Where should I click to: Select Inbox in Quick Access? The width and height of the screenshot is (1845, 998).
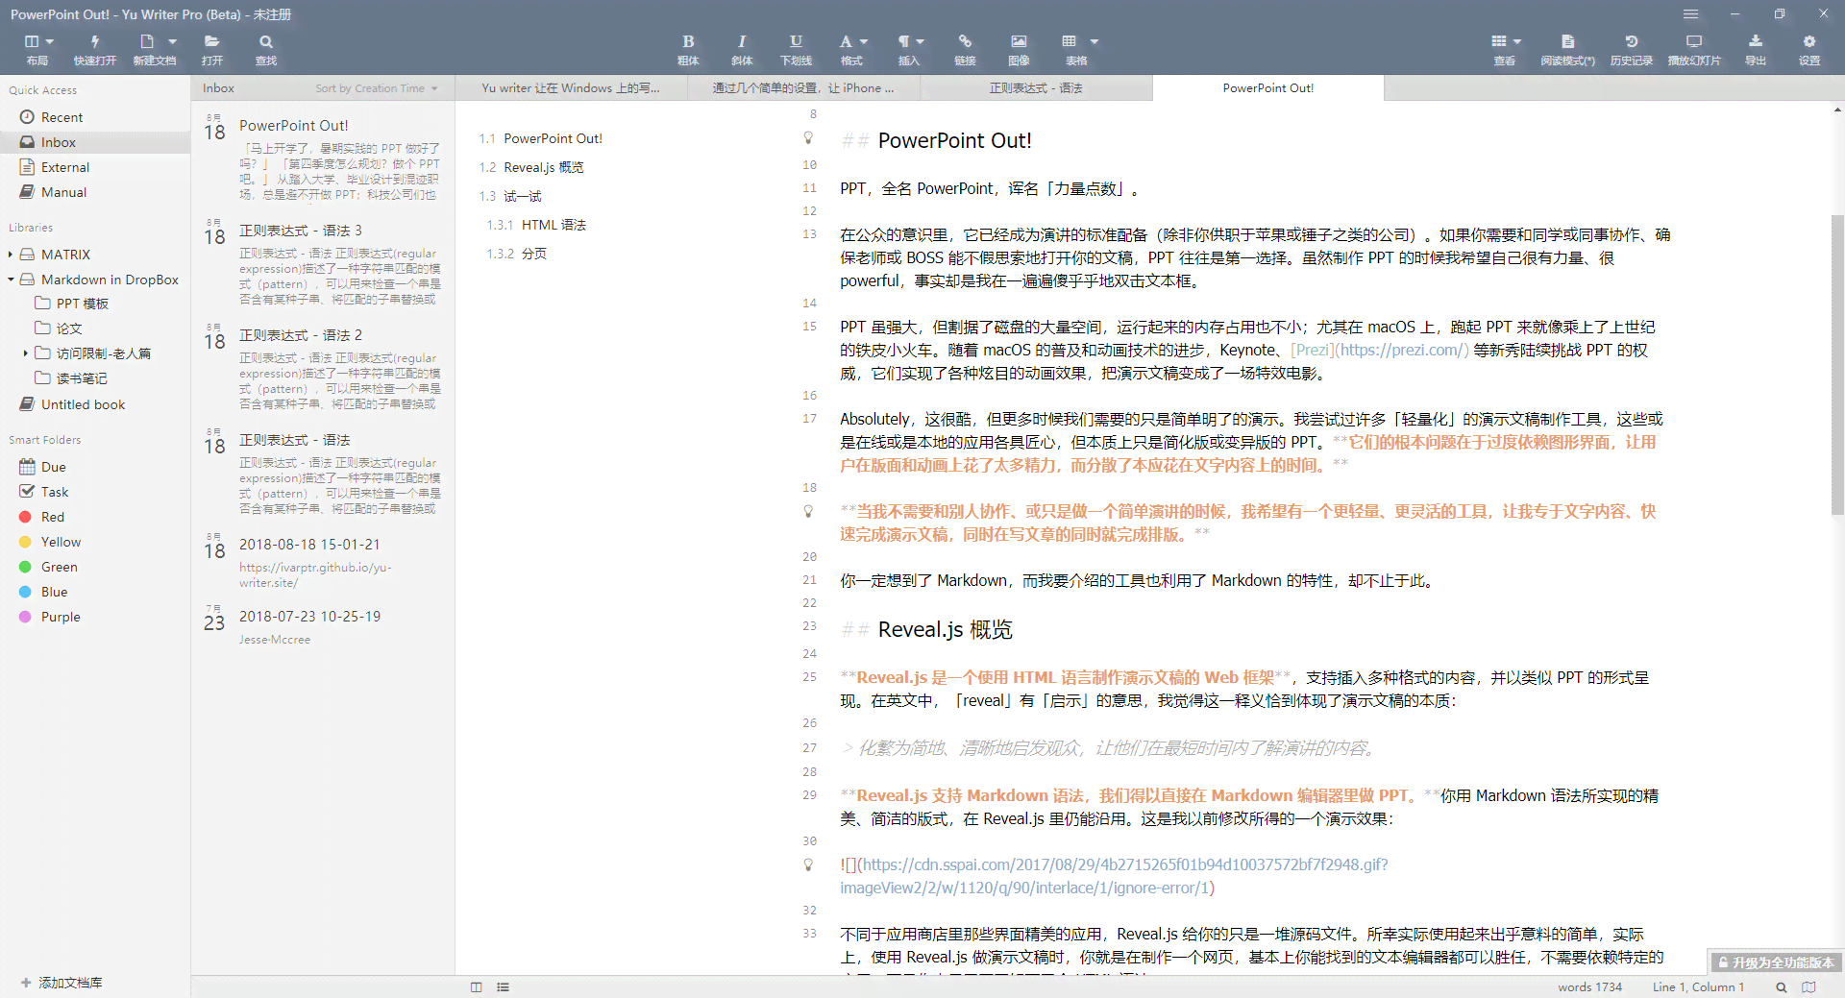click(95, 142)
